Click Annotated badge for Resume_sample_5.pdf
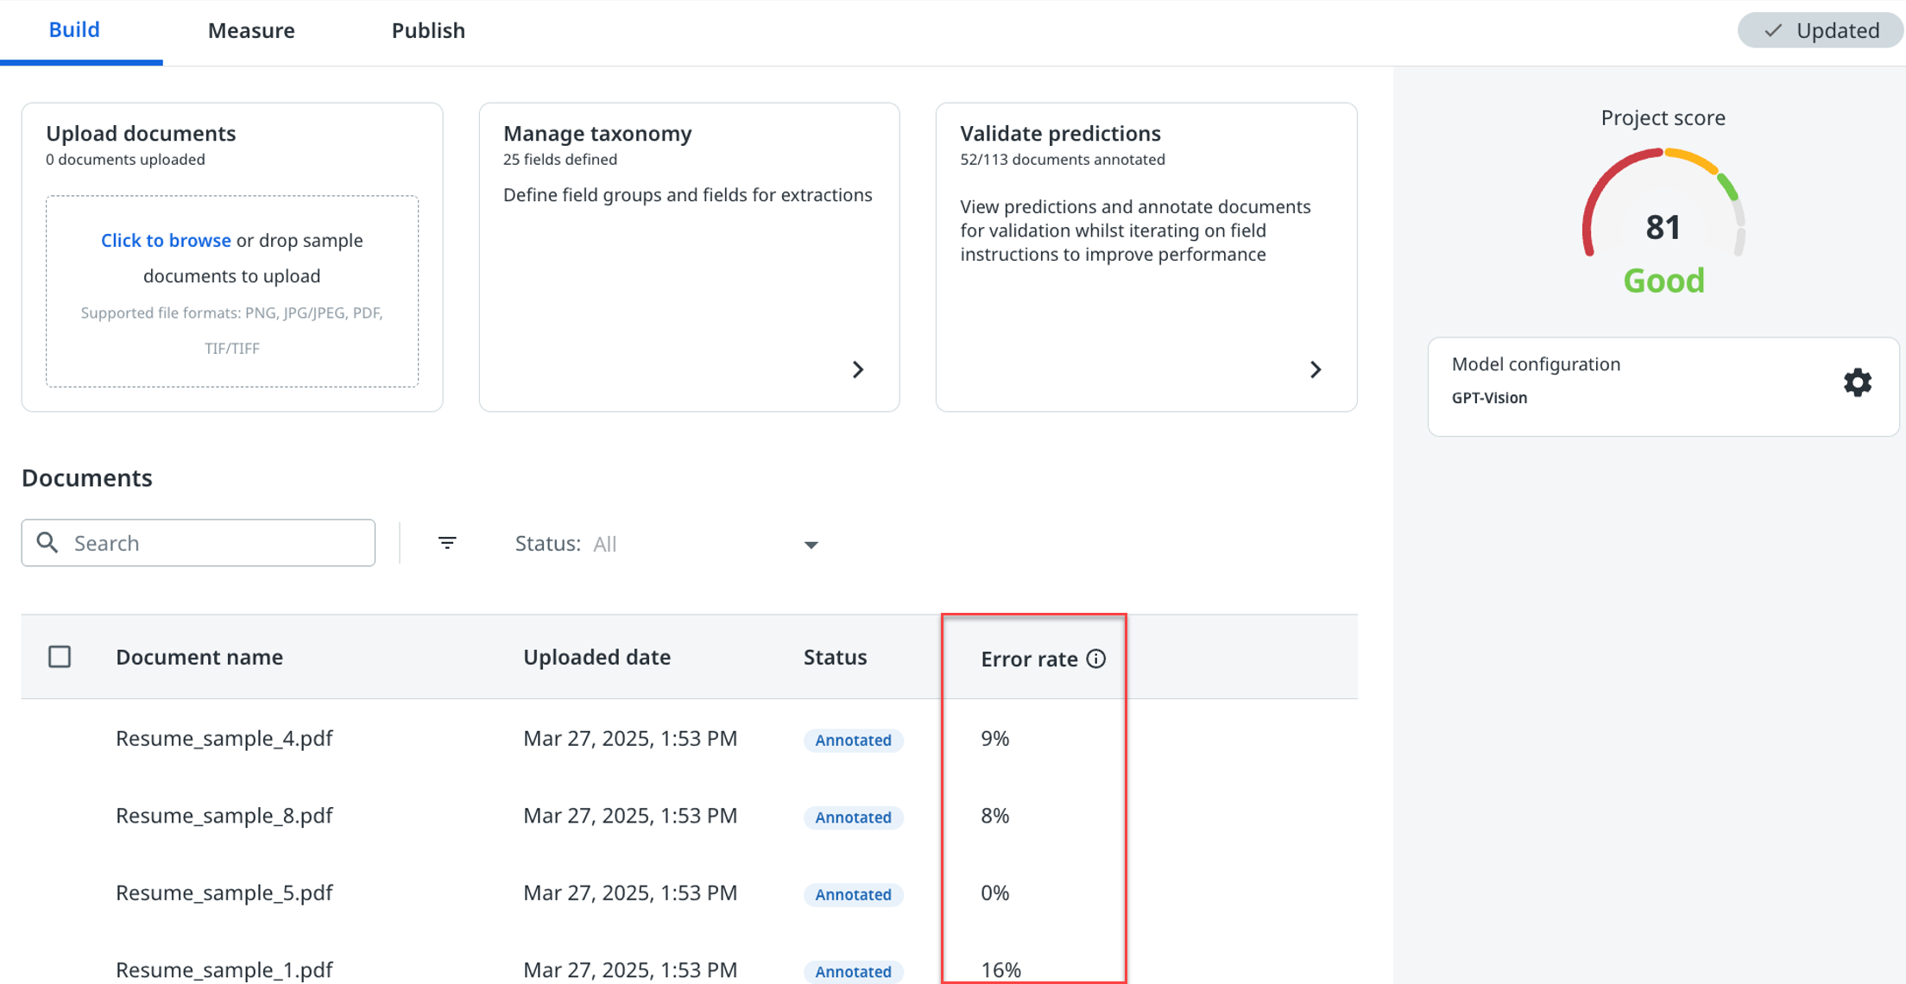Viewport: 1906px width, 984px height. click(853, 894)
